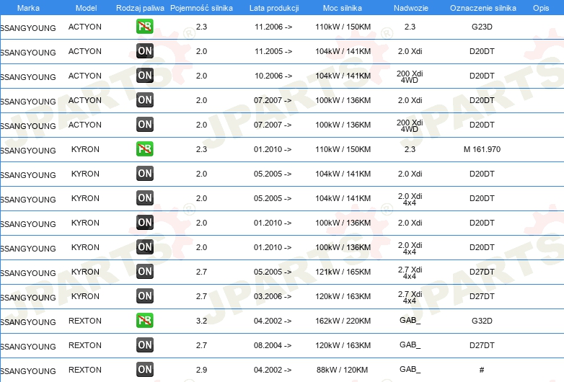Click the Pojemność silnika column header
This screenshot has width=564, height=382.
click(201, 7)
